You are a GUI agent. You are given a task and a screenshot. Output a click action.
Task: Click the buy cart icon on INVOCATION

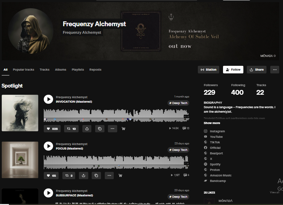(123, 129)
